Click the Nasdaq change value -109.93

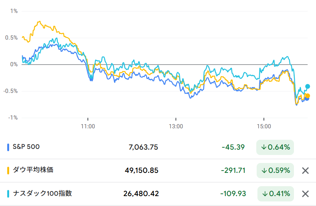(x=232, y=194)
